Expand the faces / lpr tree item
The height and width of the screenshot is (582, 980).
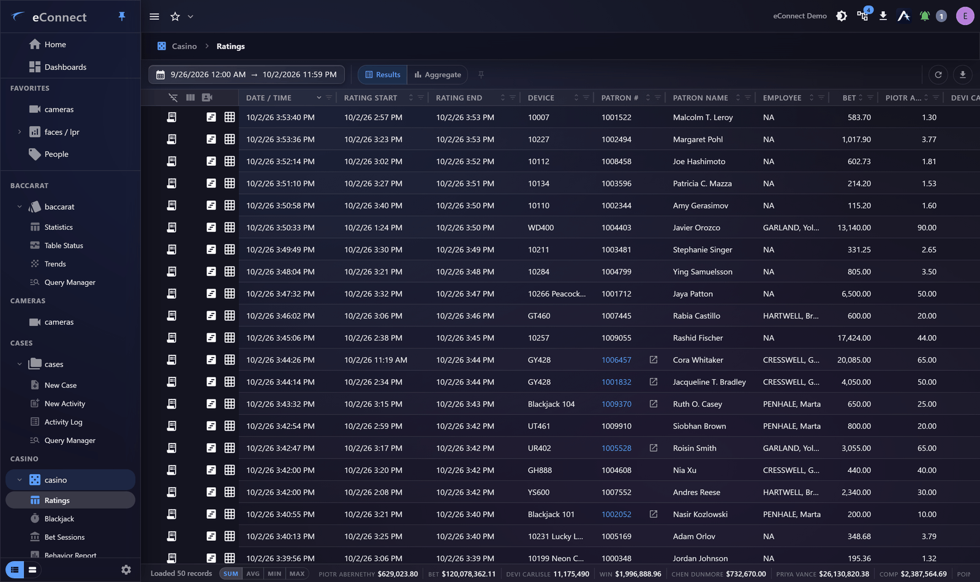point(20,132)
